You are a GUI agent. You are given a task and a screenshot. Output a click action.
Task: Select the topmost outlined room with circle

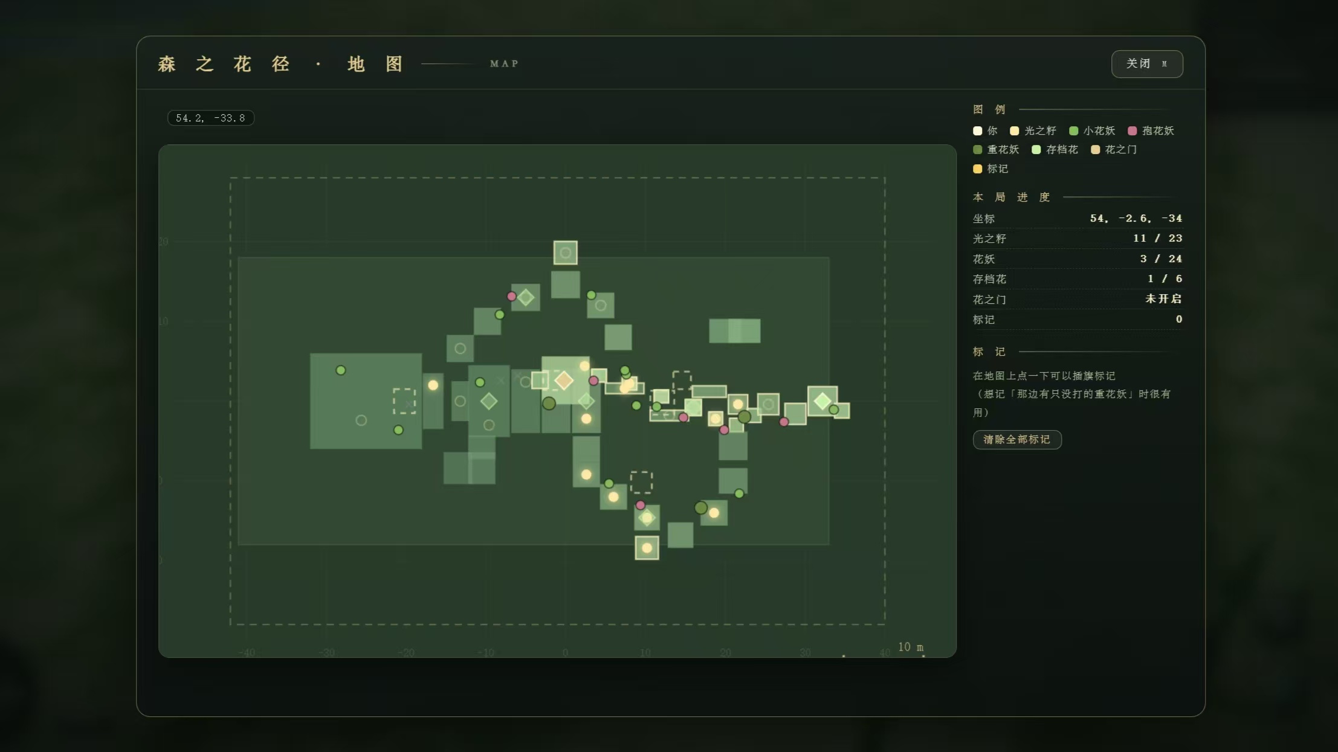click(565, 252)
